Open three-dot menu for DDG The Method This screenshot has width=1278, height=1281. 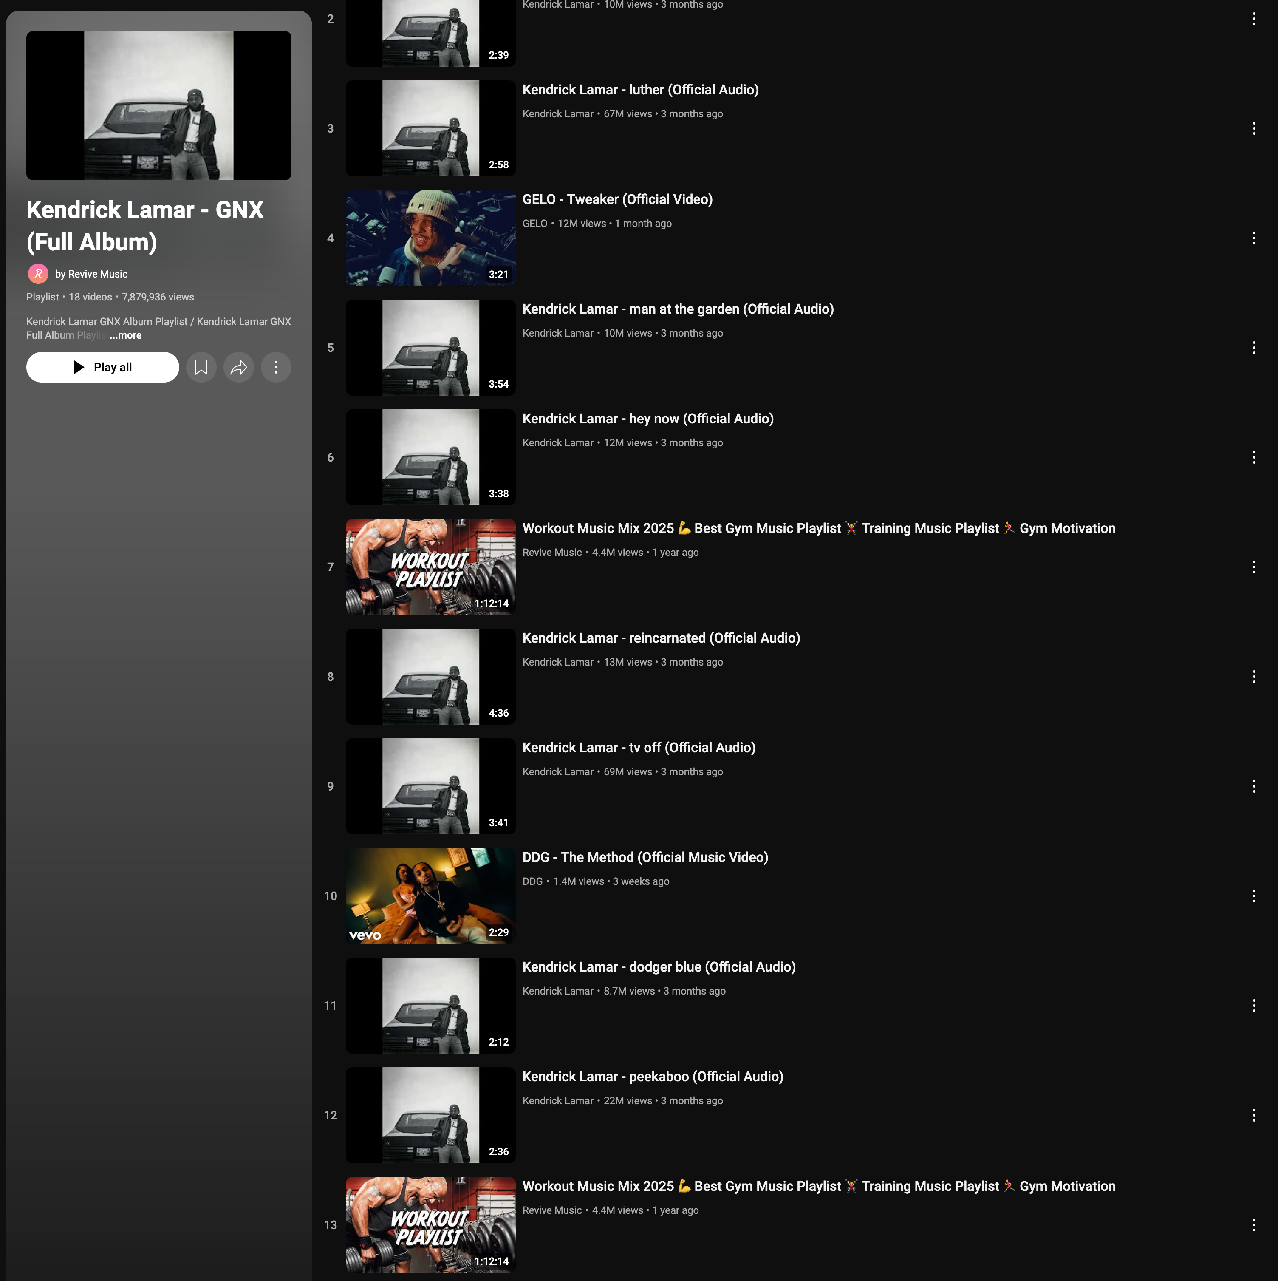tap(1253, 896)
